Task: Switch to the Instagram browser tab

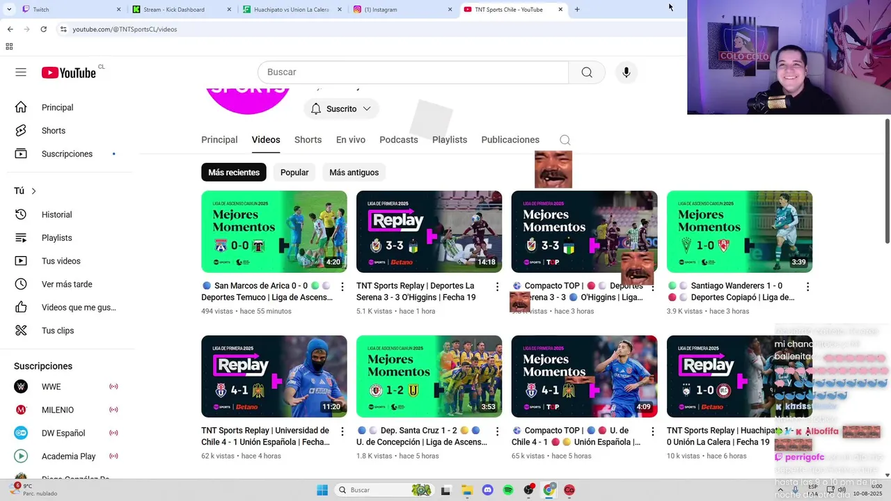Action: pyautogui.click(x=402, y=10)
